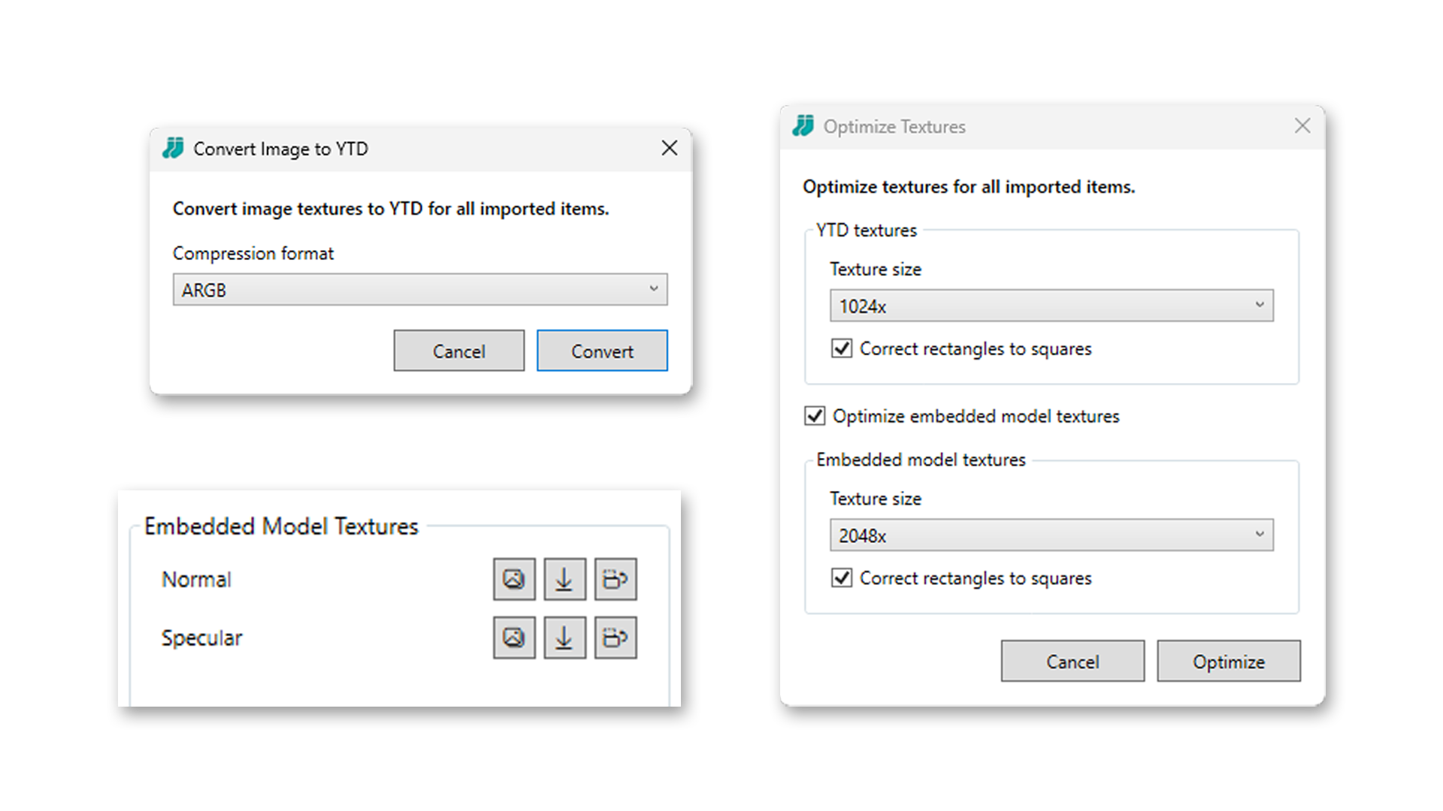The height and width of the screenshot is (811, 1443).
Task: Close the Optimize Textures window
Action: [1302, 126]
